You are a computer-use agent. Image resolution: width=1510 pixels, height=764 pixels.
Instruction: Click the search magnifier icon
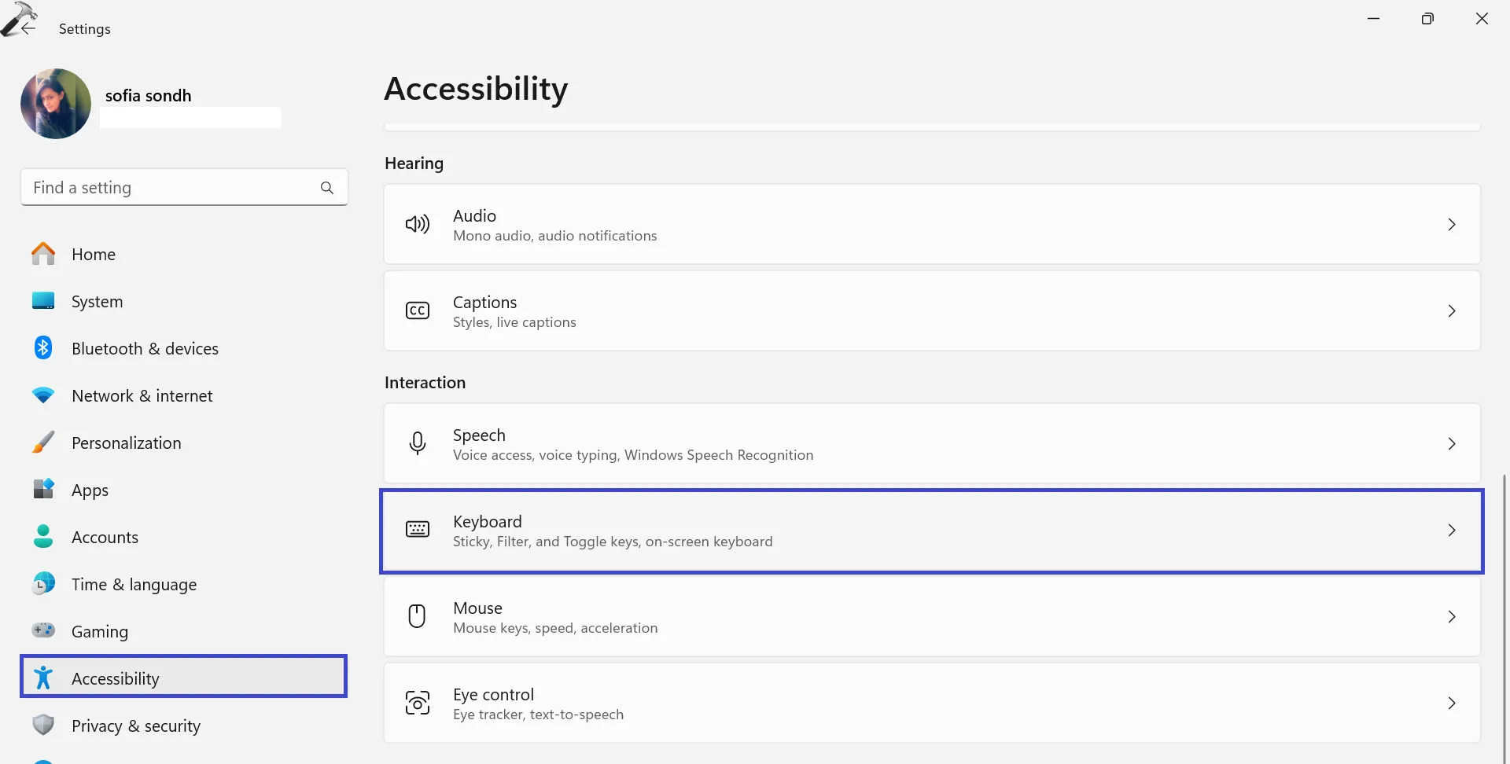coord(327,188)
